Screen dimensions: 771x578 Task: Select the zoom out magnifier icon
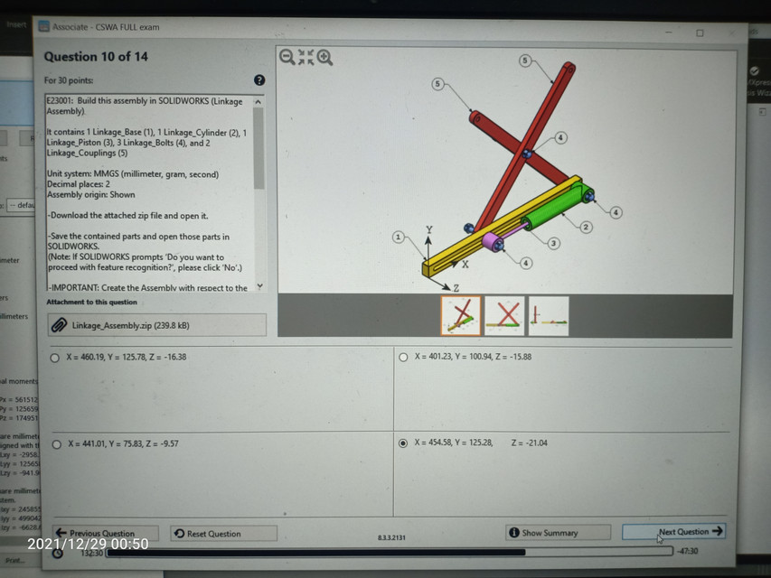pyautogui.click(x=287, y=57)
